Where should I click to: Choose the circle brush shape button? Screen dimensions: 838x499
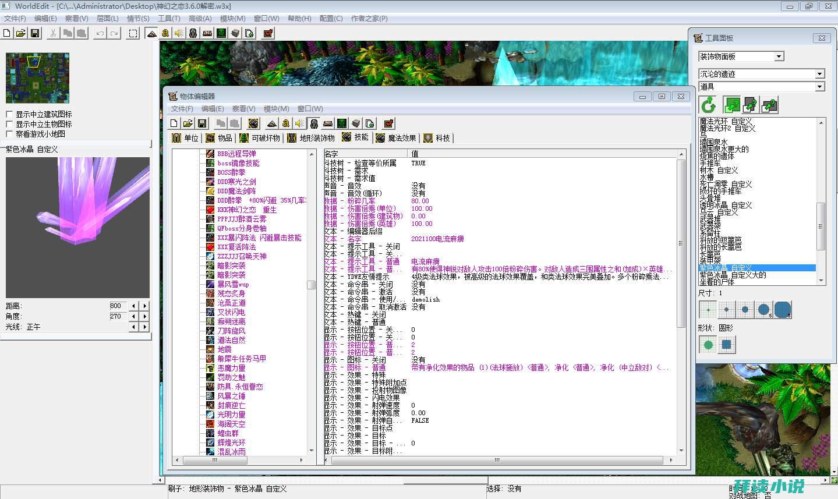[x=708, y=345]
